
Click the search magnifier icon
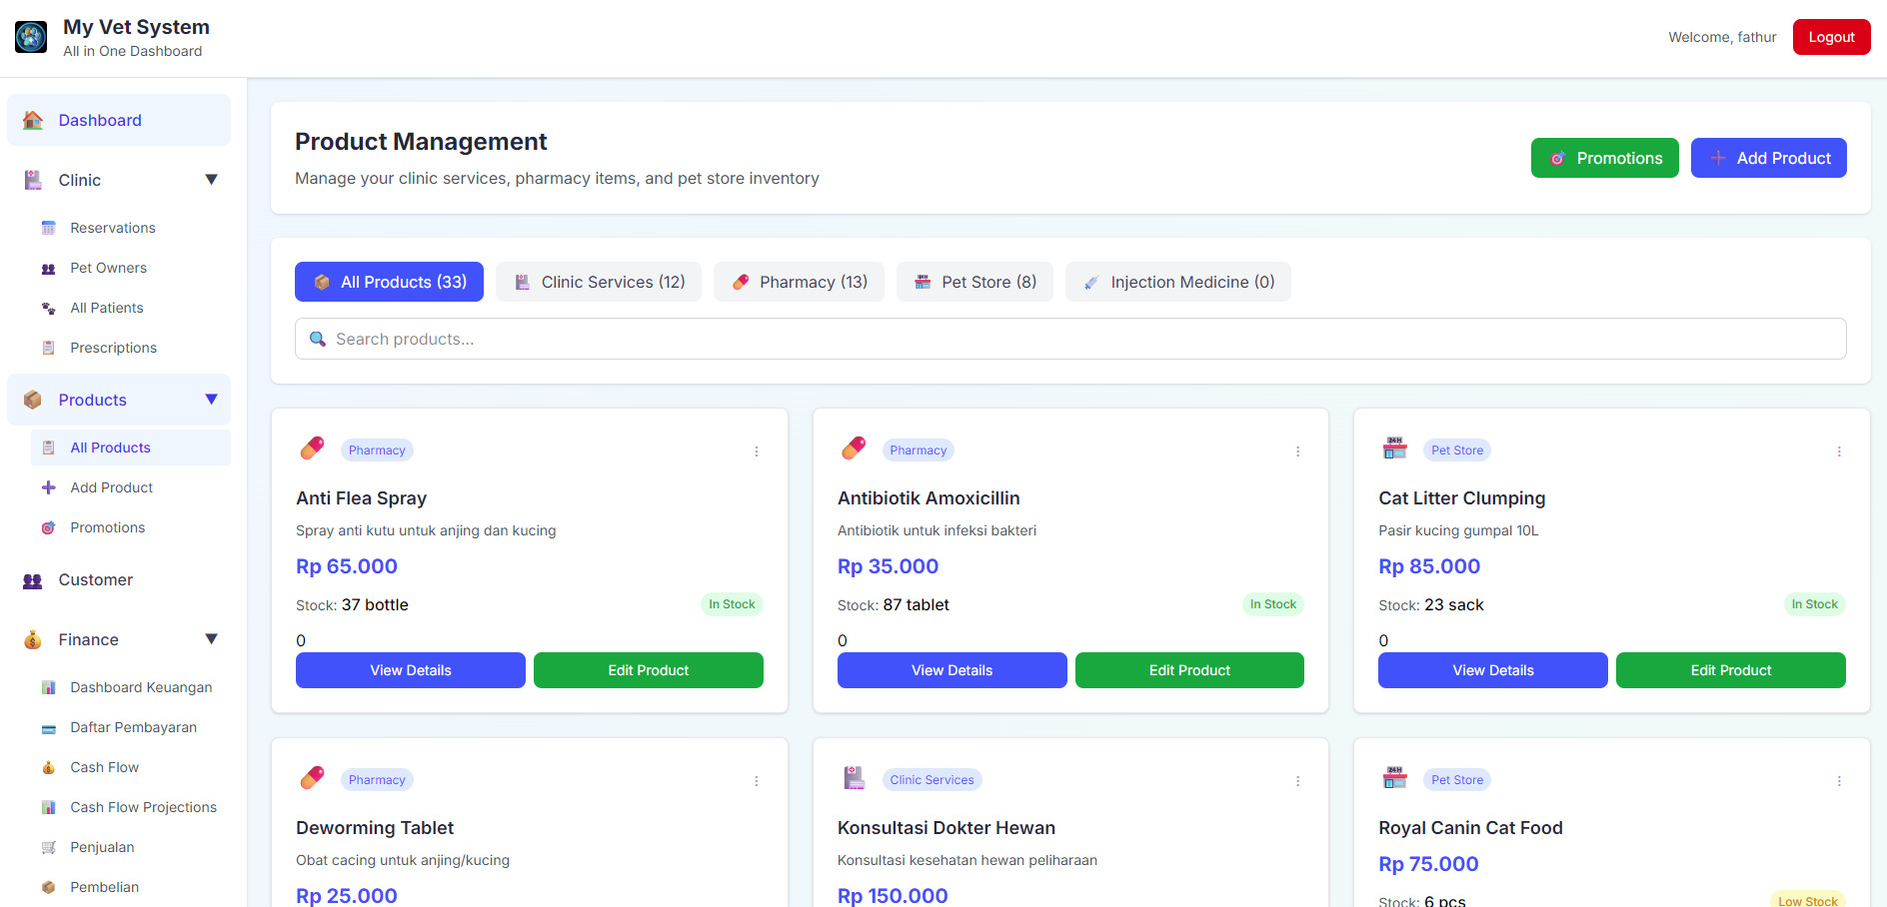click(x=318, y=340)
